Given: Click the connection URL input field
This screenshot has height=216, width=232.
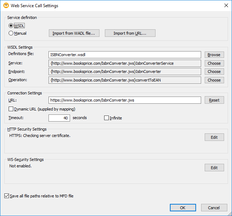Looking at the screenshot, I should click(x=124, y=100).
